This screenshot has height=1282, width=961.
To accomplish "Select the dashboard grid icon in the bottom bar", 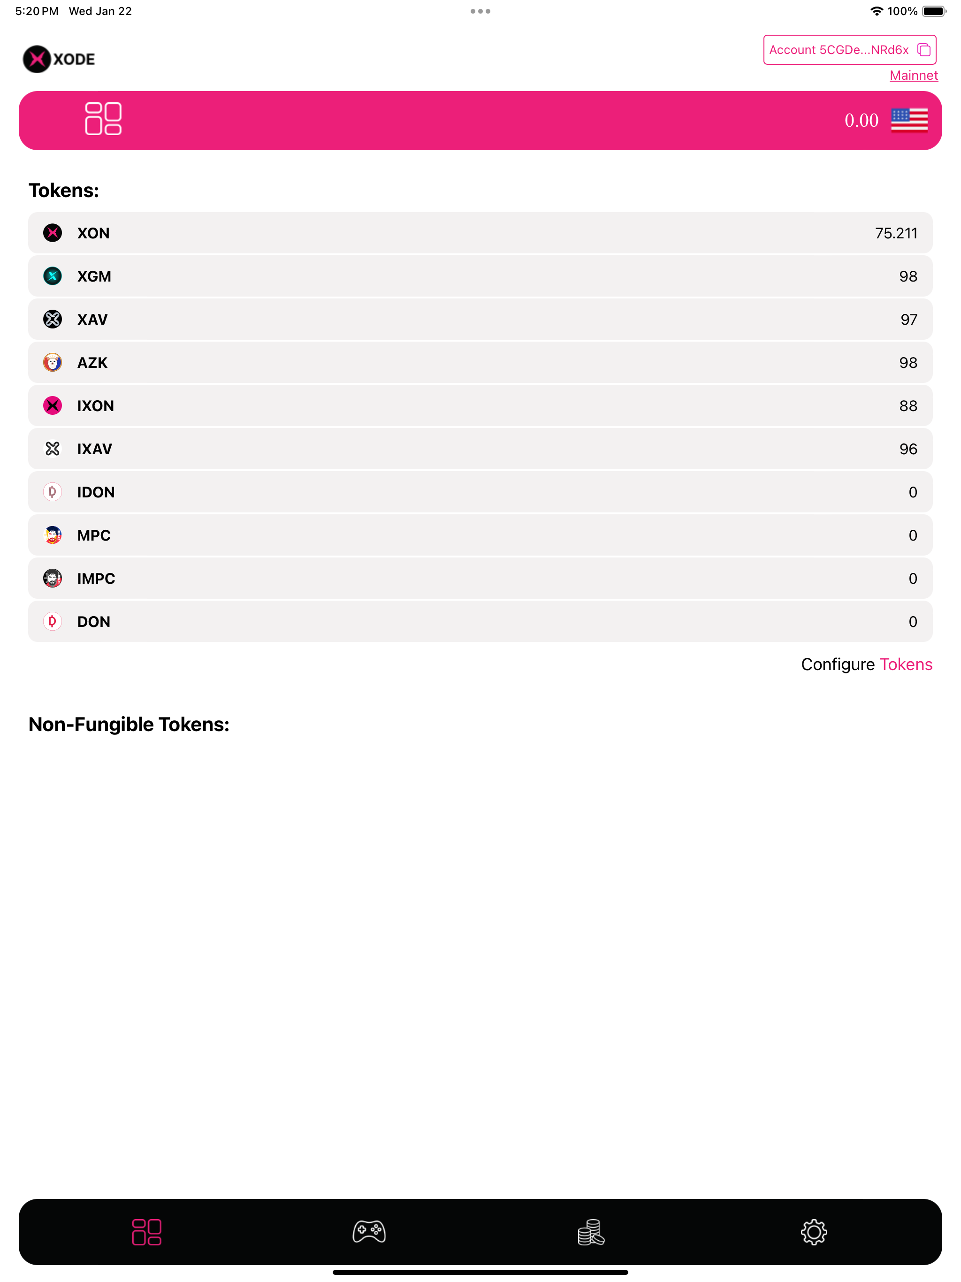I will tap(147, 1232).
